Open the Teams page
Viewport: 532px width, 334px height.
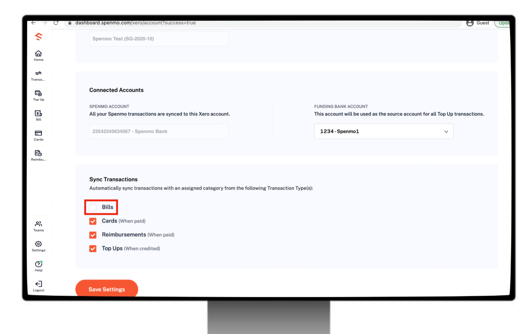(39, 226)
